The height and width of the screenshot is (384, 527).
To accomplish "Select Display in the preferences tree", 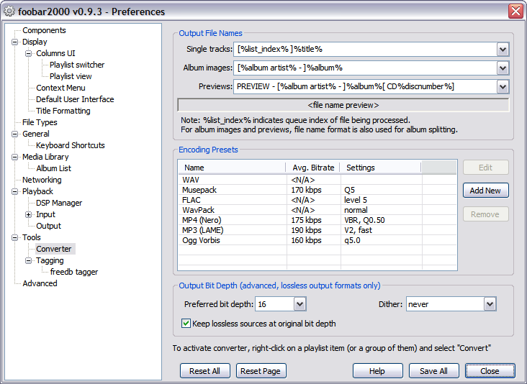I will pos(35,42).
